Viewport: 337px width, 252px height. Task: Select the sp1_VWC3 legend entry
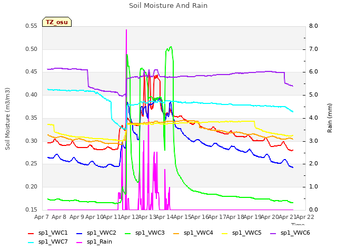[x=145, y=233]
